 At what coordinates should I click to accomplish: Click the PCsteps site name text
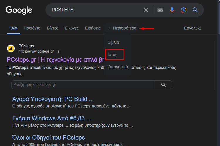click(26, 46)
